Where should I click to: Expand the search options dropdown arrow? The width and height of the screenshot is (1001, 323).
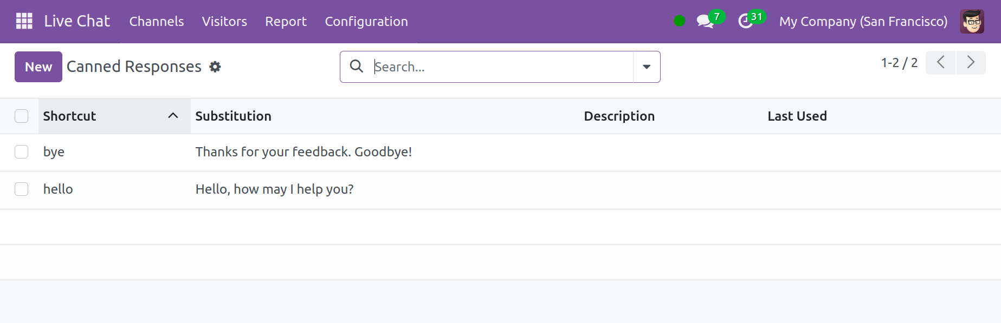[x=647, y=67]
